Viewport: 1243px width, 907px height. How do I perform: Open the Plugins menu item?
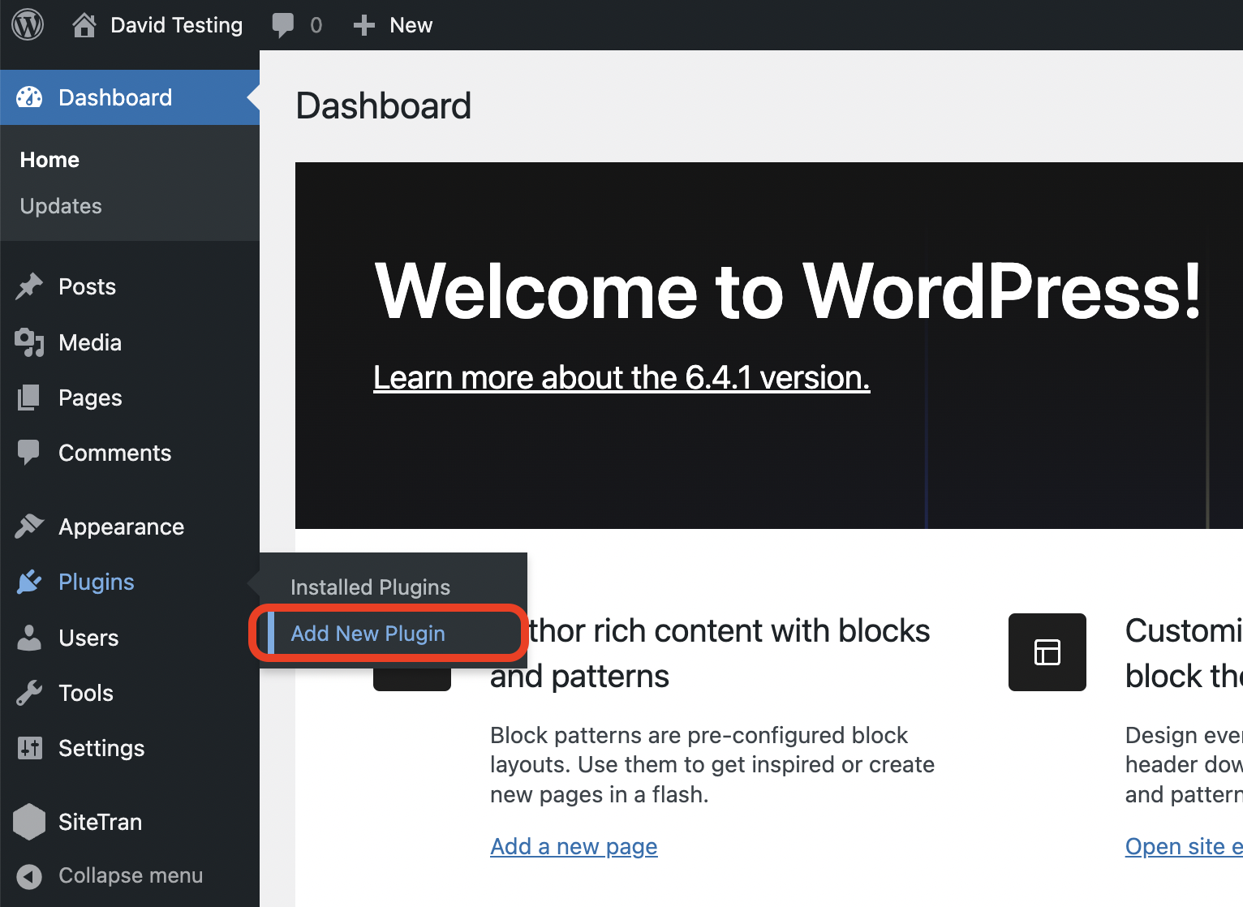point(97,582)
